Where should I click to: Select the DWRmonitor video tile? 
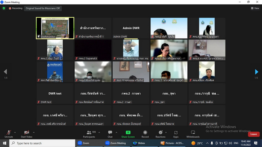coord(55,28)
